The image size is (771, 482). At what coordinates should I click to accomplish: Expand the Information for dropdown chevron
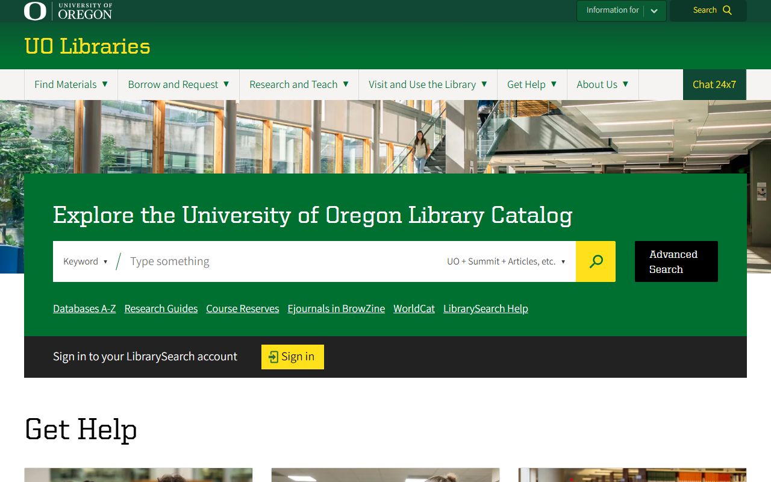click(x=654, y=11)
